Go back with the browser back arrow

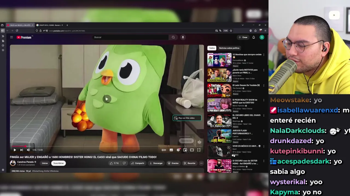(7, 31)
